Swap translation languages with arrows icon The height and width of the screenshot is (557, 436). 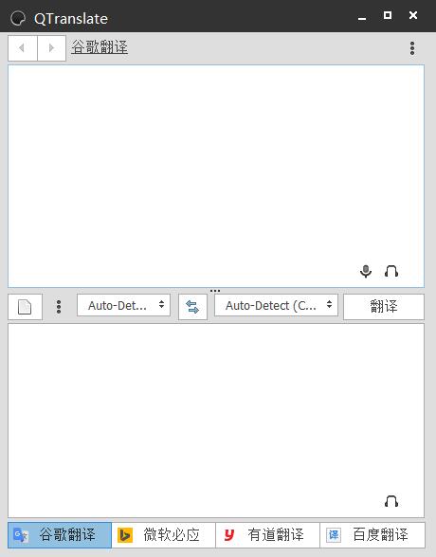click(192, 307)
